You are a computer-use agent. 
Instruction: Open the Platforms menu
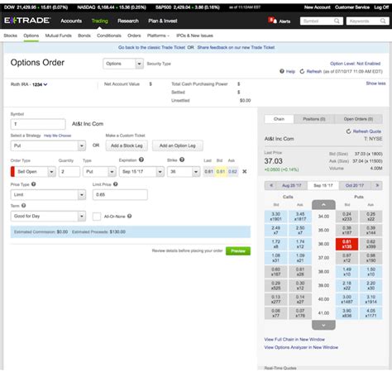point(158,36)
